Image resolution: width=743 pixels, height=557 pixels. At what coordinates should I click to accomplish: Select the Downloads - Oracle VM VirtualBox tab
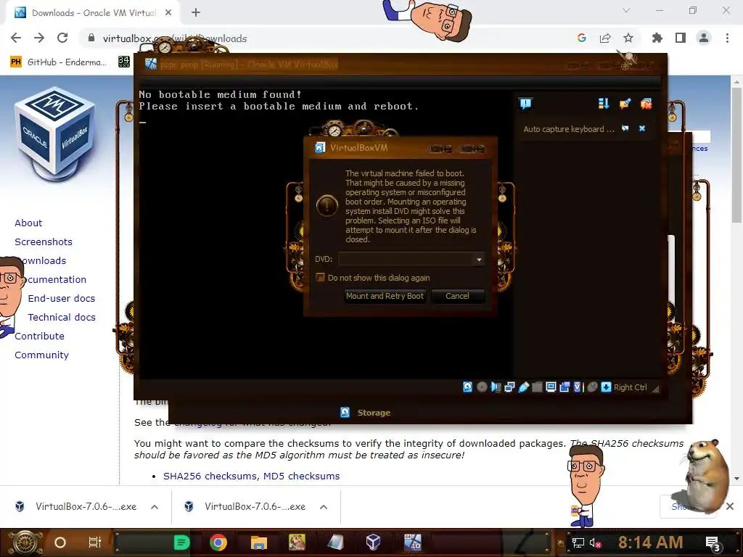tap(94, 13)
